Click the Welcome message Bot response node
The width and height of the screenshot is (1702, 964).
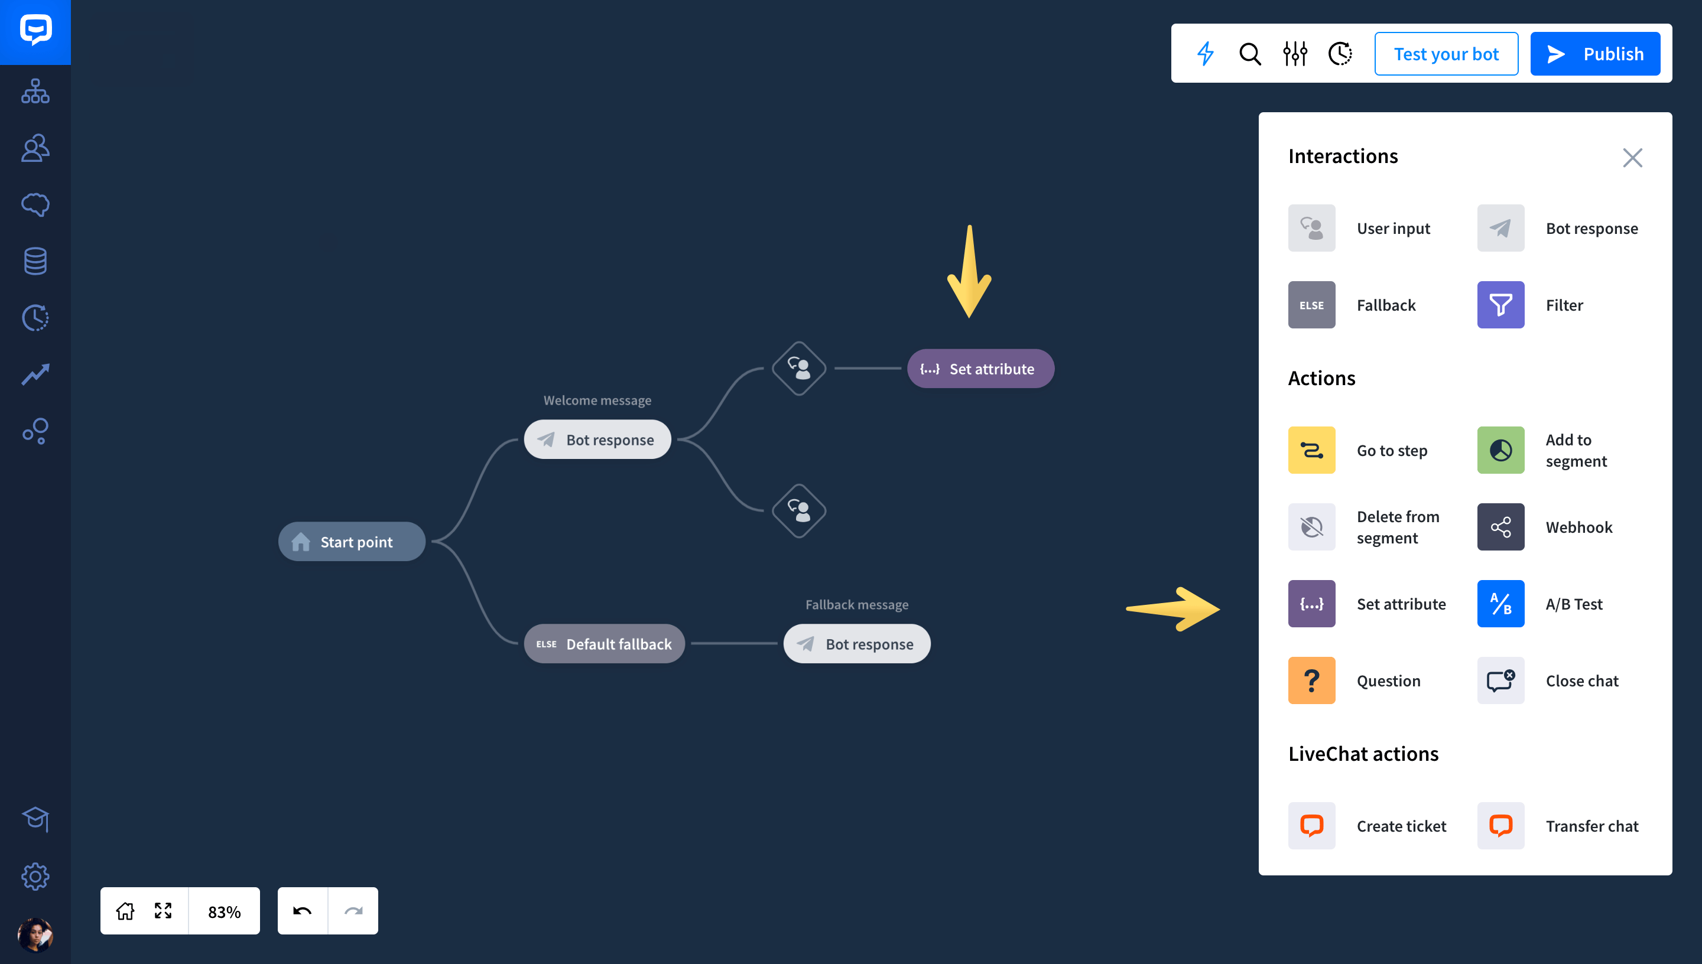597,439
